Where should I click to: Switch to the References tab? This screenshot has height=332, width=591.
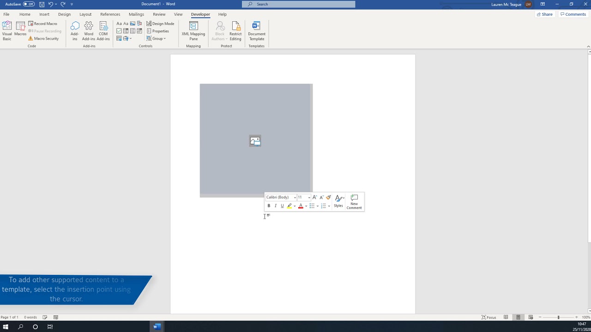click(x=110, y=14)
